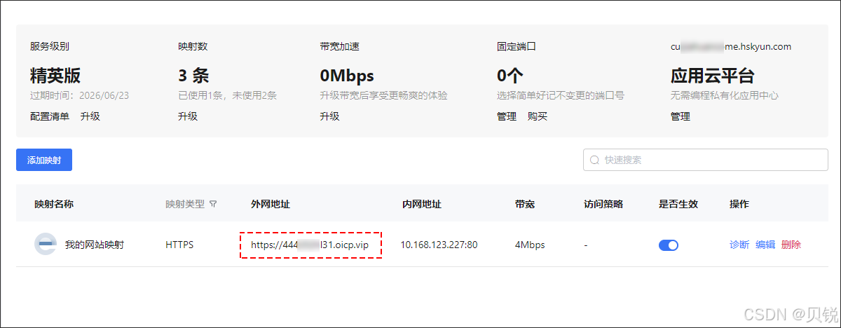This screenshot has height=328, width=841.
Task: Click the 映射类型 column header
Action: pos(185,204)
